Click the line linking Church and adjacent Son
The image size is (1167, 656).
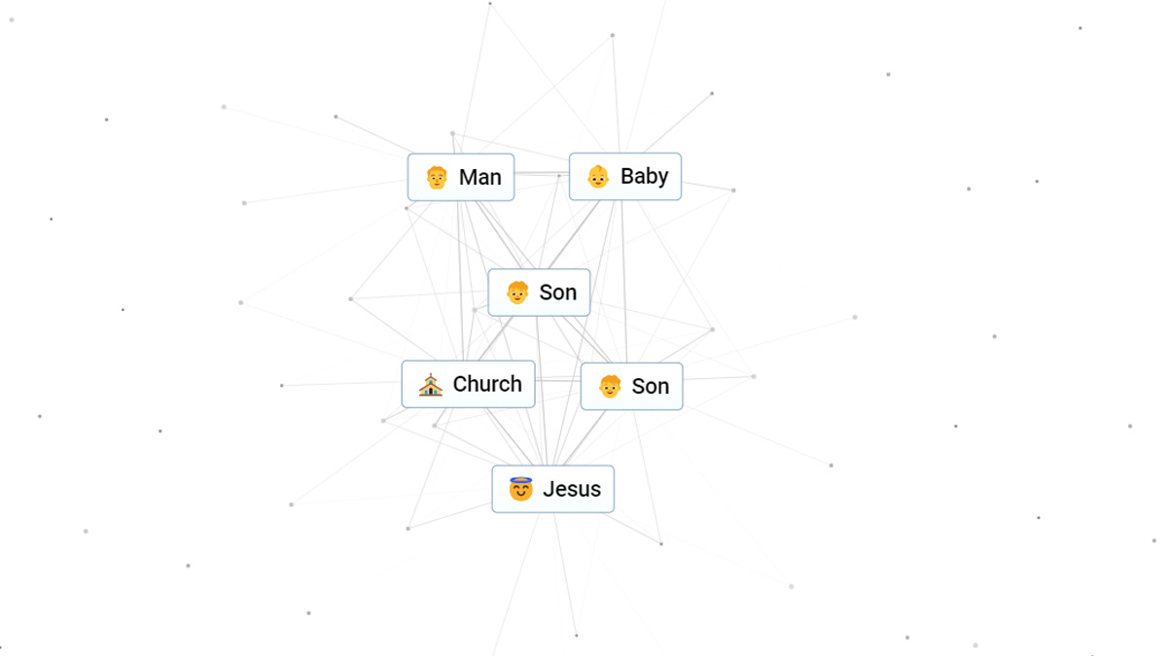pos(557,380)
